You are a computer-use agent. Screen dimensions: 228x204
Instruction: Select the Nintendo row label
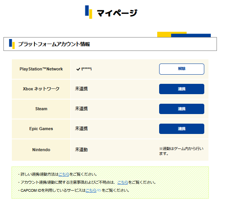pos(41,150)
